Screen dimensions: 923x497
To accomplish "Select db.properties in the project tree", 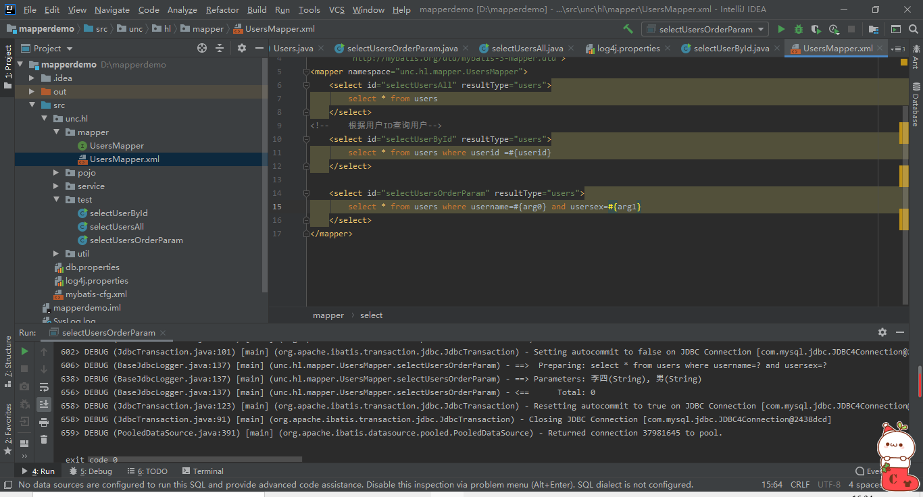I will pos(93,267).
